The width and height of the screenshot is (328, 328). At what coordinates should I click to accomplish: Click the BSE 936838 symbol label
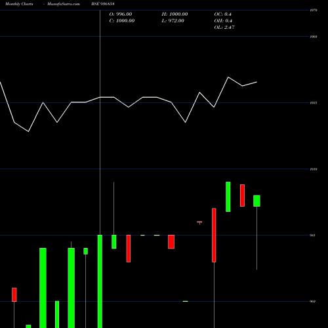coord(103,4)
